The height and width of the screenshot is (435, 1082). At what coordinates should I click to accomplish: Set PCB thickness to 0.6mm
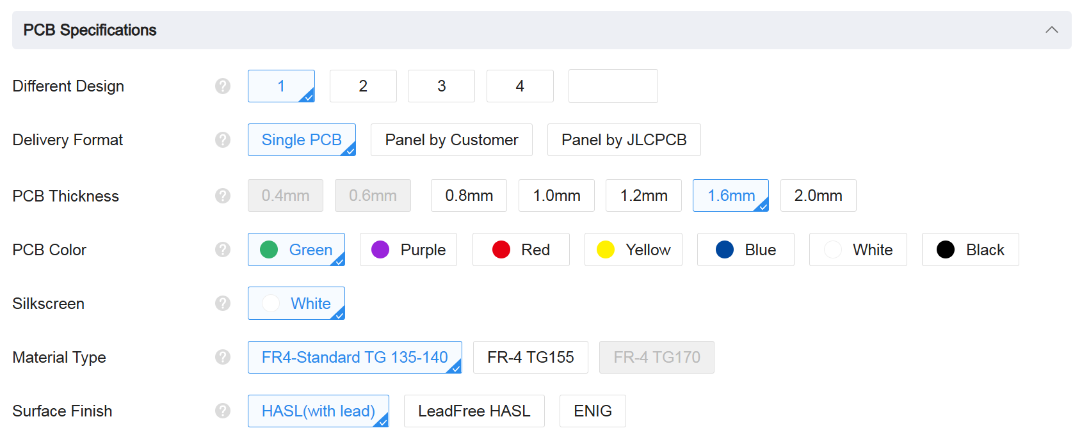(373, 195)
